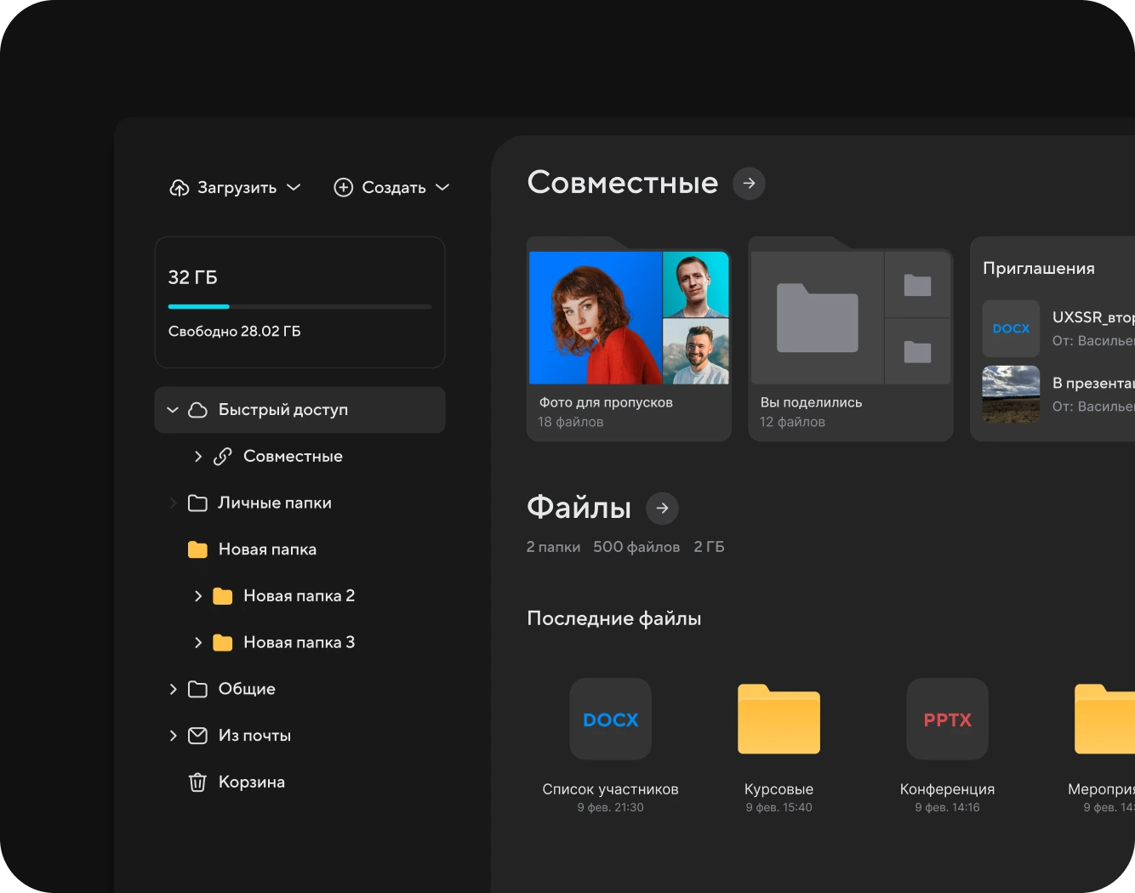The width and height of the screenshot is (1135, 893).
Task: Open the Создать dropdown menu
Action: [x=442, y=187]
